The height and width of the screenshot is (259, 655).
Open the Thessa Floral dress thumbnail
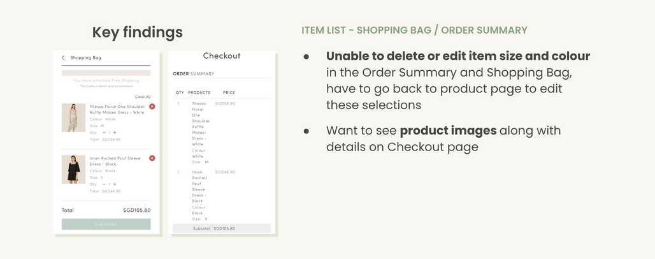pyautogui.click(x=73, y=118)
